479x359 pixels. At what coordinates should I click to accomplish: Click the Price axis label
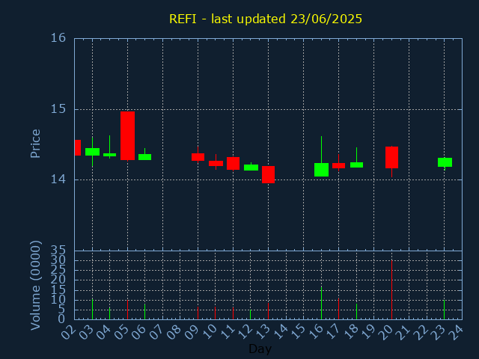pos(35,144)
